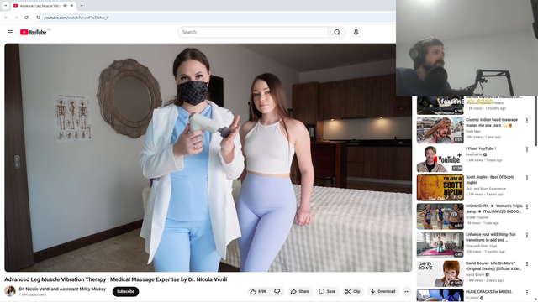This screenshot has width=538, height=302.
Task: Open options menu for Triple Jump highlights
Action: (x=527, y=206)
